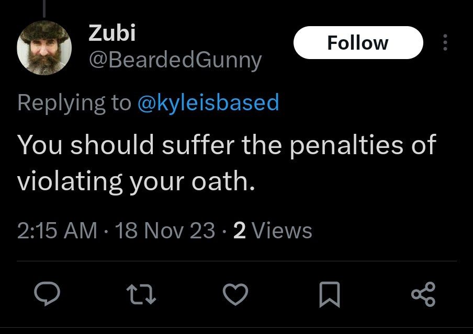Click the display name Zubi
473x334 pixels.
(112, 33)
